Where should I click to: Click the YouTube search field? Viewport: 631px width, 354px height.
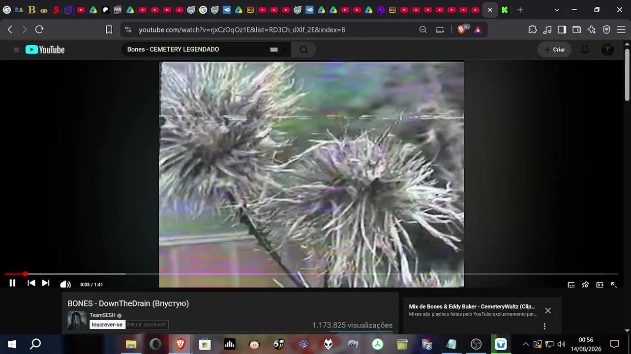pyautogui.click(x=197, y=49)
